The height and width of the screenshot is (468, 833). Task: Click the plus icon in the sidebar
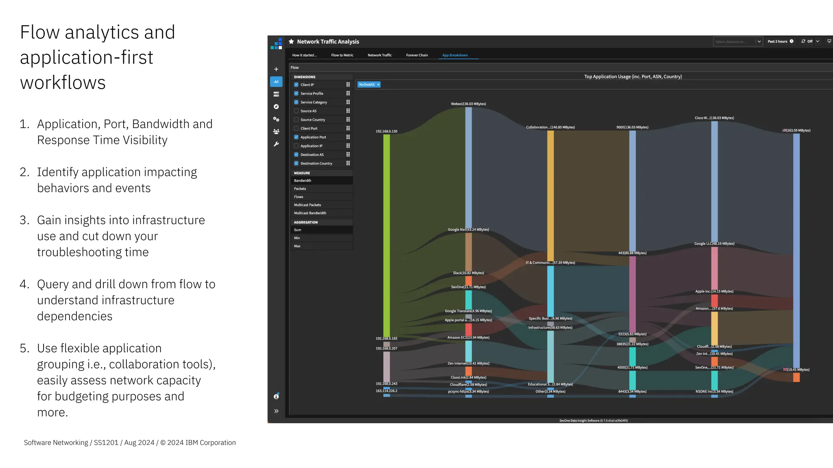(276, 69)
